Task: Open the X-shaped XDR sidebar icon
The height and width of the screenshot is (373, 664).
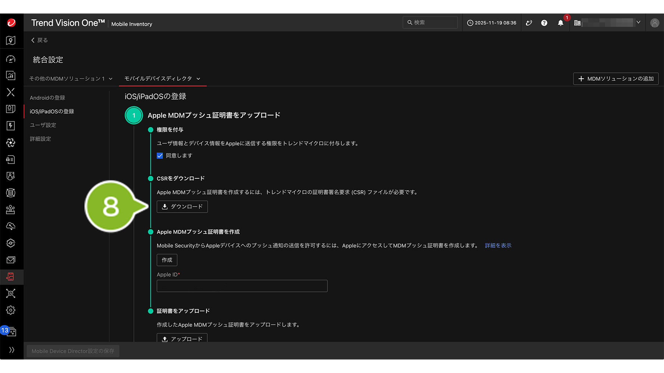Action: pyautogui.click(x=11, y=92)
